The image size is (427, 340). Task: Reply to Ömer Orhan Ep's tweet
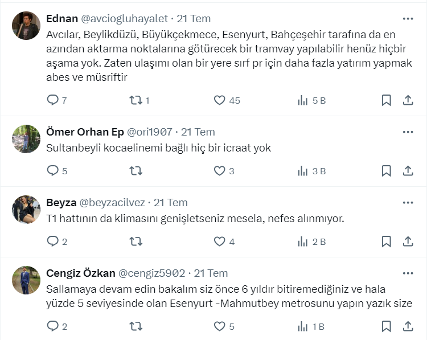[x=53, y=170]
